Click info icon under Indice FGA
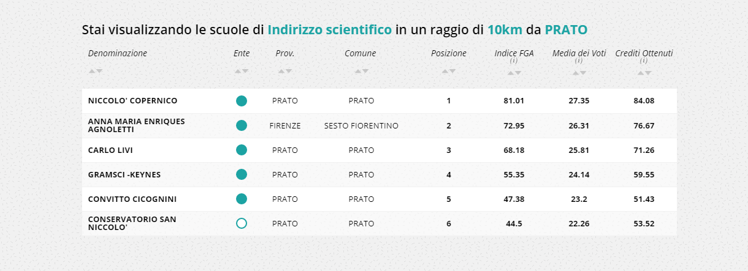 point(514,61)
